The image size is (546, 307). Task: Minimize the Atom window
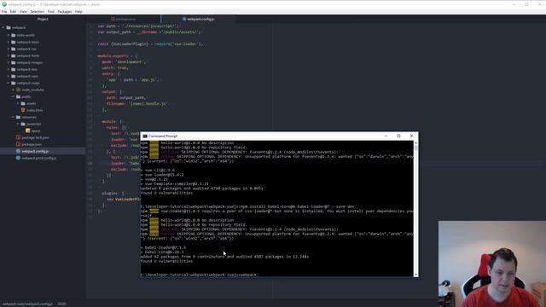pos(514,4)
